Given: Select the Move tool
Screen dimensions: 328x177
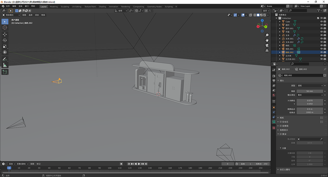Looking at the screenshot, I should [5, 34].
